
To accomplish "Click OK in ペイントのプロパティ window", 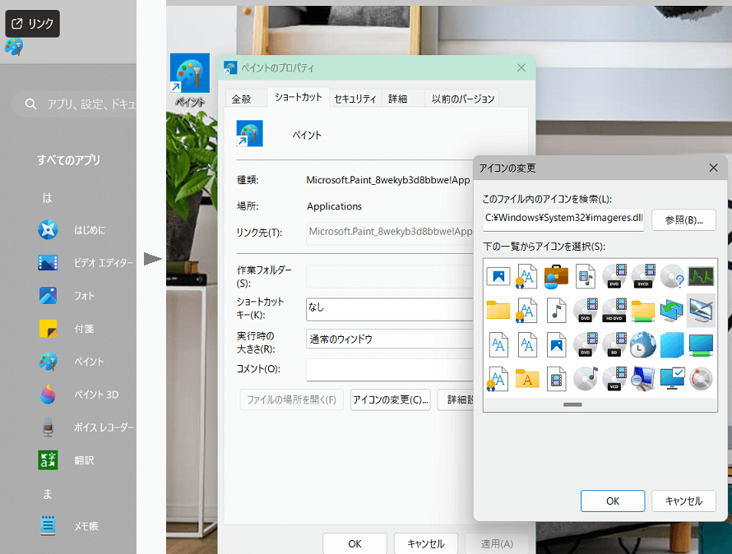I will tap(354, 544).
